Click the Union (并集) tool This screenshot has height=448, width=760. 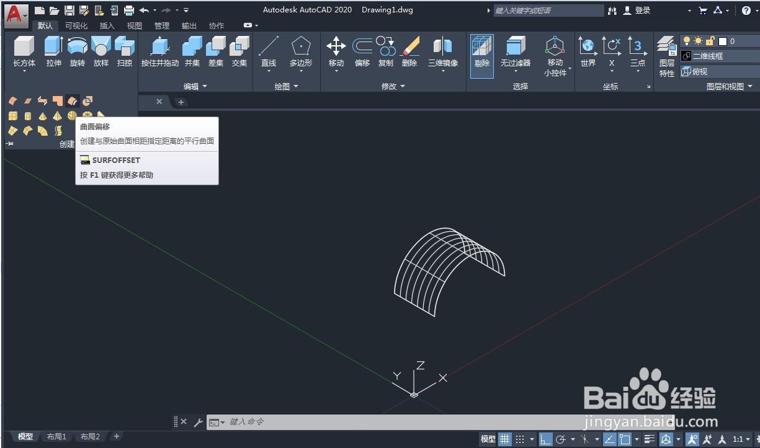tap(192, 51)
